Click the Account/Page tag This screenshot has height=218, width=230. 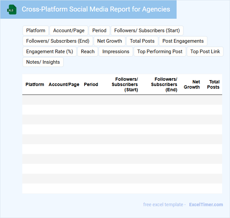pos(69,31)
